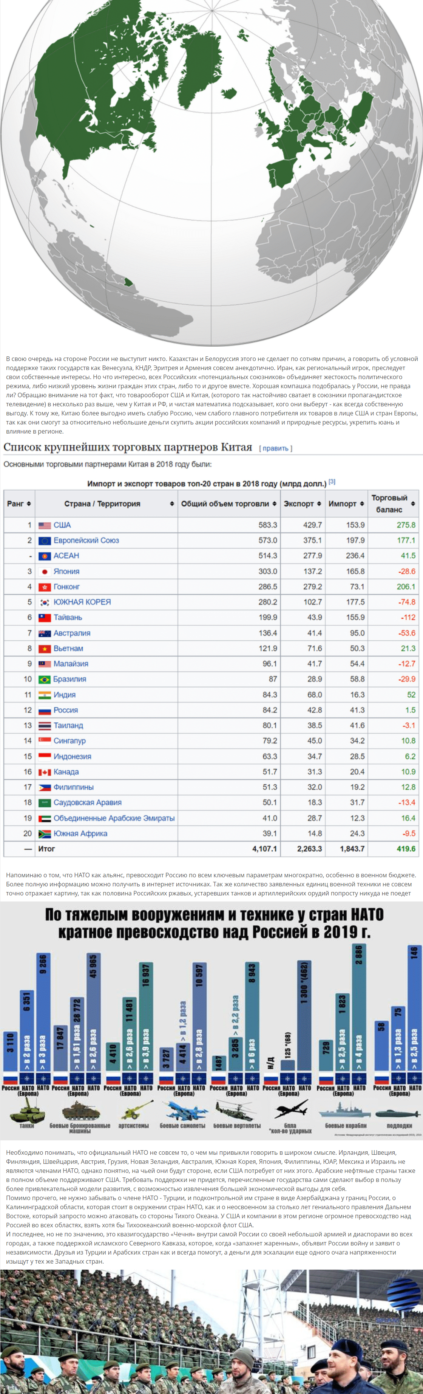
Task: Click the Малайзия flag icon
Action: click(x=44, y=663)
